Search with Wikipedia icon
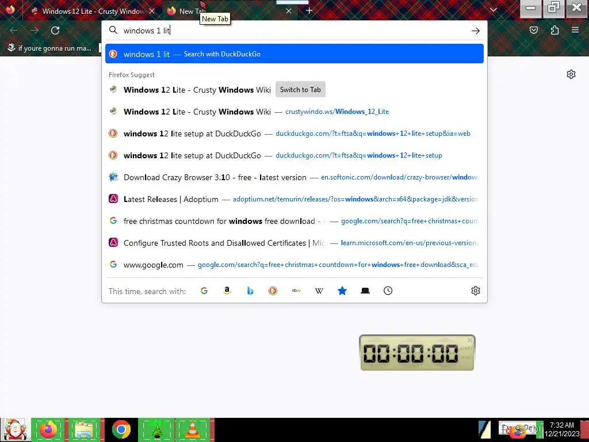 pos(319,291)
